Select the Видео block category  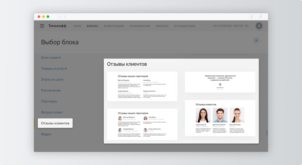[46, 134]
